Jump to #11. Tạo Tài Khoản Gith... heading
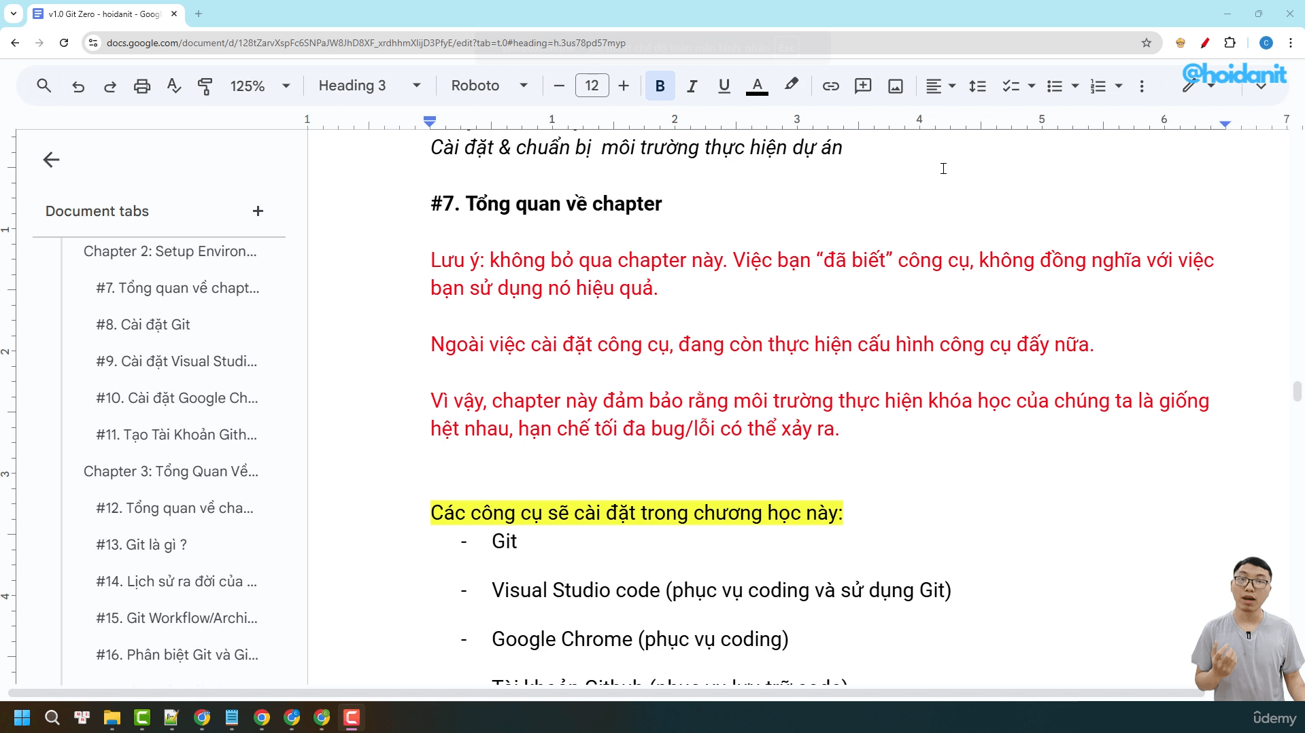This screenshot has width=1305, height=733. tap(176, 435)
